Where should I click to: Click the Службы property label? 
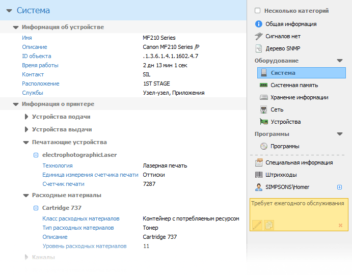point(33,93)
